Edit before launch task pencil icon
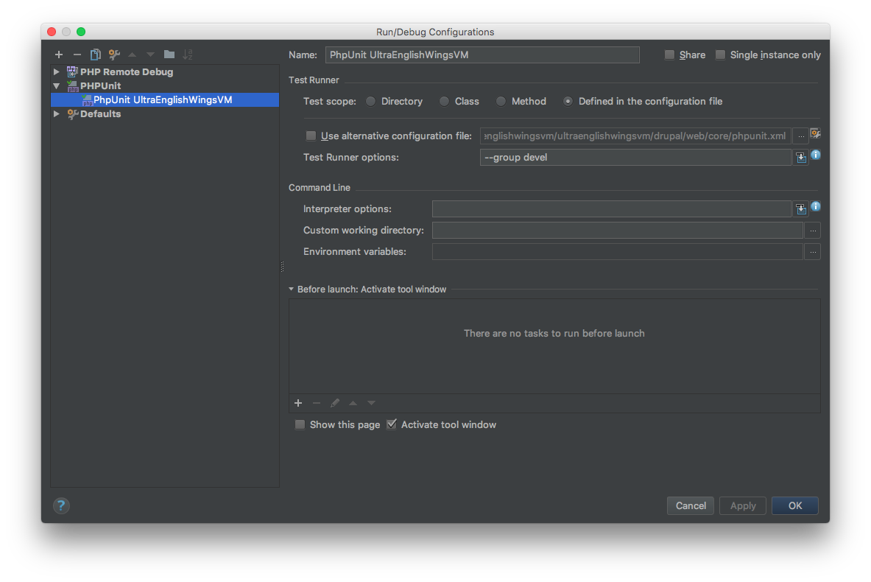This screenshot has height=582, width=871. (335, 403)
